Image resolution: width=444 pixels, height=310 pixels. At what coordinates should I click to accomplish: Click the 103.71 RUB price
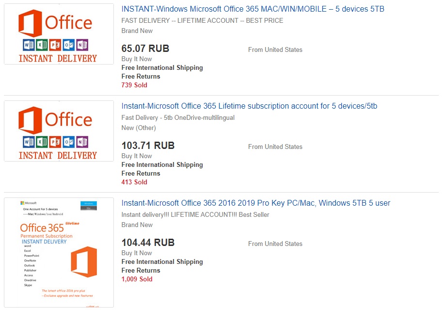click(x=148, y=146)
